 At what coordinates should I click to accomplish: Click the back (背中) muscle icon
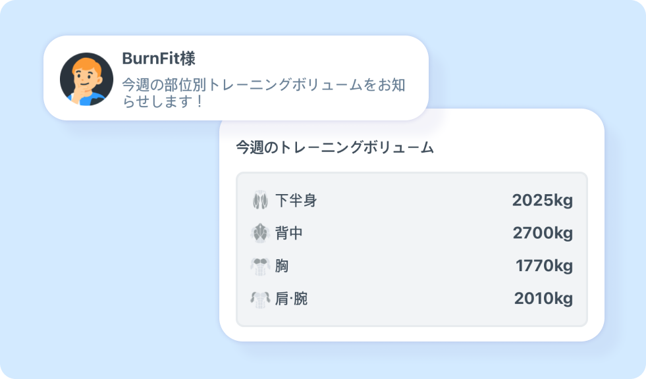point(260,233)
